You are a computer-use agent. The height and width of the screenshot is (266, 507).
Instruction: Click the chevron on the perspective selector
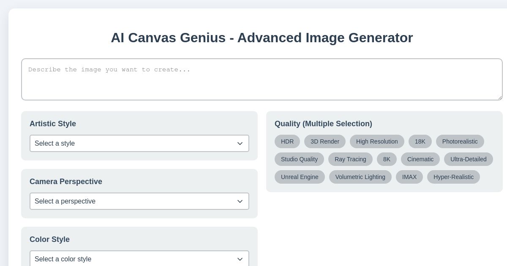click(240, 201)
